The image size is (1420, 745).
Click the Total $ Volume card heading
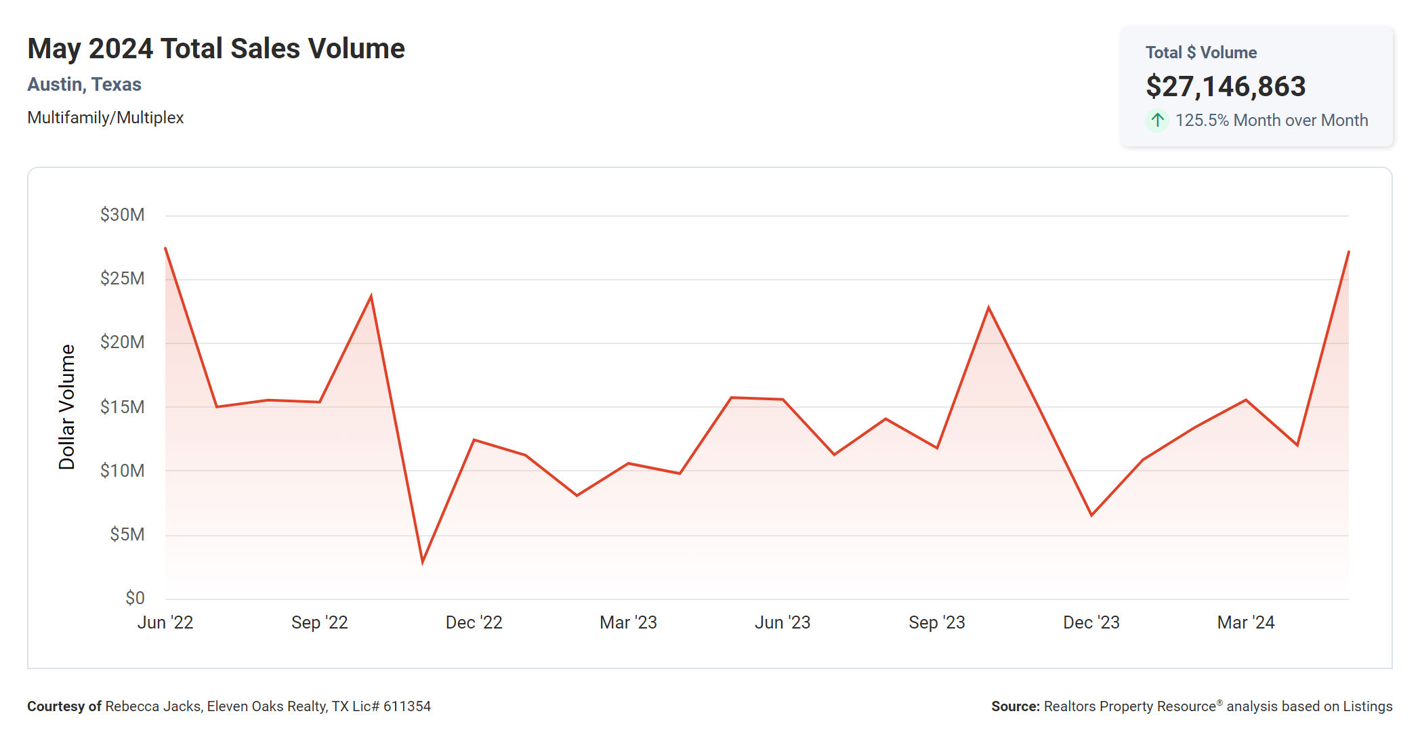pos(1200,53)
